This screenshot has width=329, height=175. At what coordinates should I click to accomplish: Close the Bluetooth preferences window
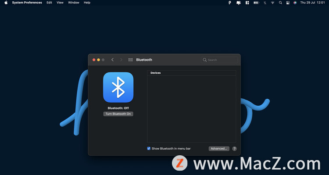pyautogui.click(x=94, y=60)
